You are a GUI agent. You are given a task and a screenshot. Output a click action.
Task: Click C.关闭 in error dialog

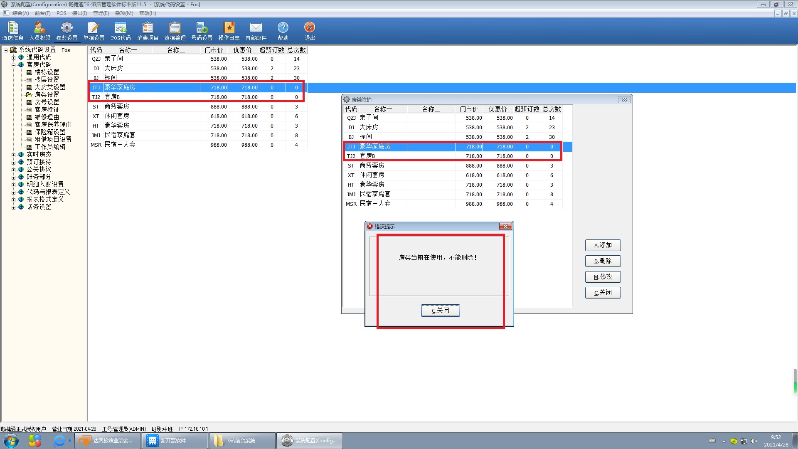pyautogui.click(x=440, y=311)
